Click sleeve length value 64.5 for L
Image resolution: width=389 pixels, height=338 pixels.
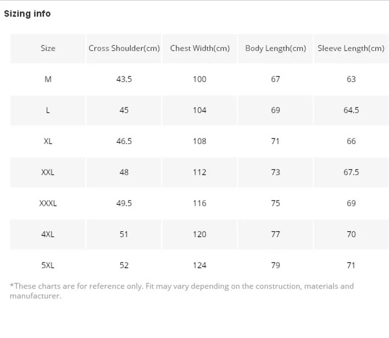tap(351, 110)
